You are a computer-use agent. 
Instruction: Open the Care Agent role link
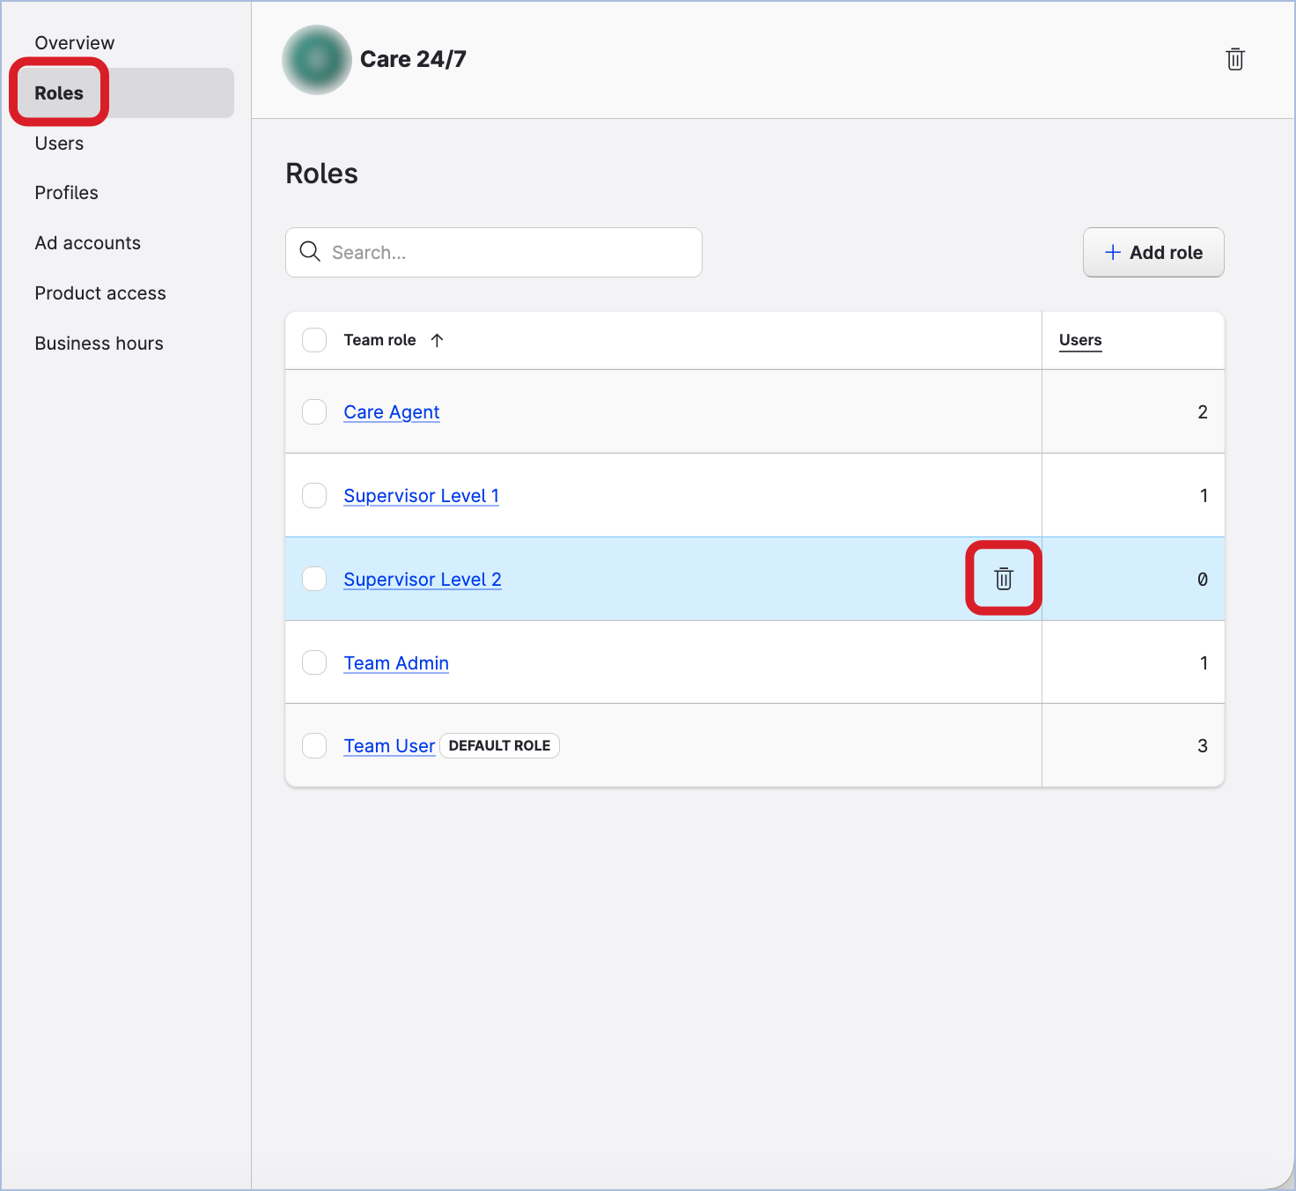tap(392, 412)
